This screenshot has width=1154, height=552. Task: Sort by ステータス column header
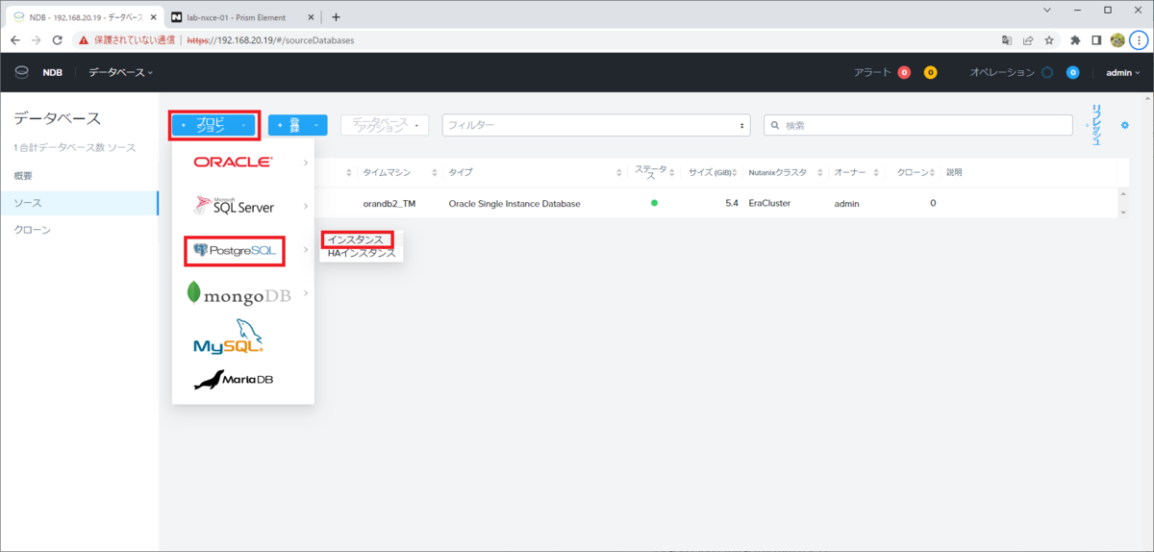652,172
